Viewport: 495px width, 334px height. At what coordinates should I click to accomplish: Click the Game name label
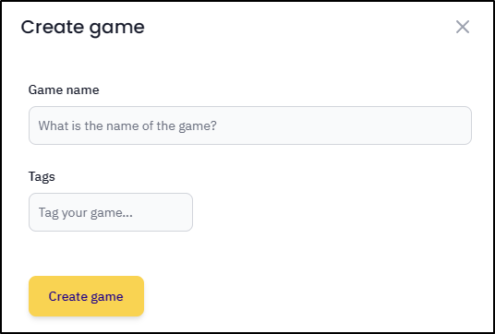click(64, 89)
